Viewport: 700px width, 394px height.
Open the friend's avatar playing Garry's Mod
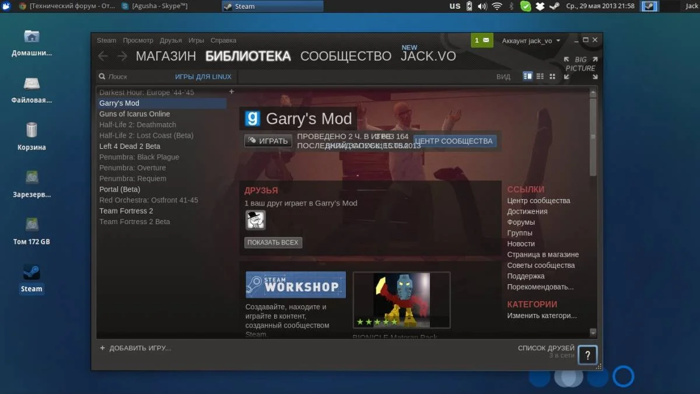(255, 220)
